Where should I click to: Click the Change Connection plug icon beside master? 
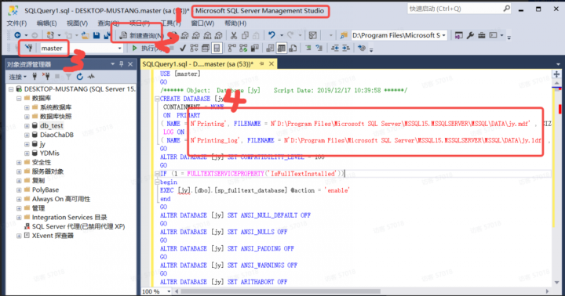[28, 48]
